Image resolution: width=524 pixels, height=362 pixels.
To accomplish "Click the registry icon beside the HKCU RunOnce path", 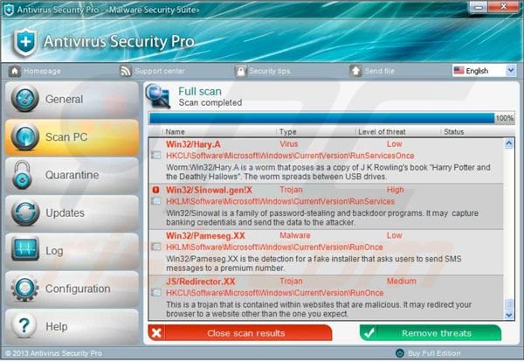I will [x=156, y=292].
